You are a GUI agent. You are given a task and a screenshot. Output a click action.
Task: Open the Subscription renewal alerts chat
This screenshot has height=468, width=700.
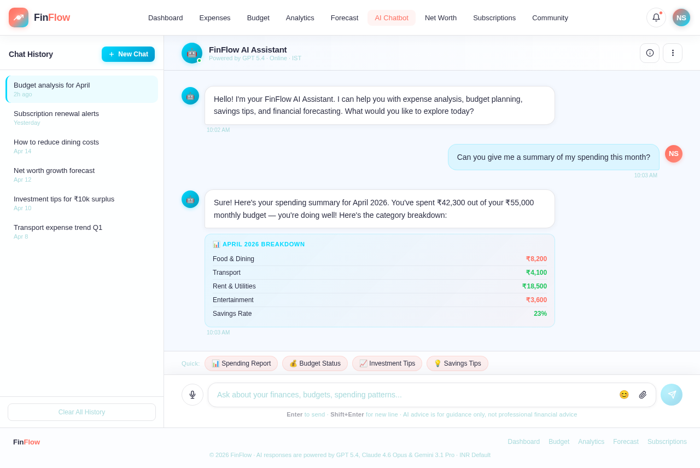(82, 118)
